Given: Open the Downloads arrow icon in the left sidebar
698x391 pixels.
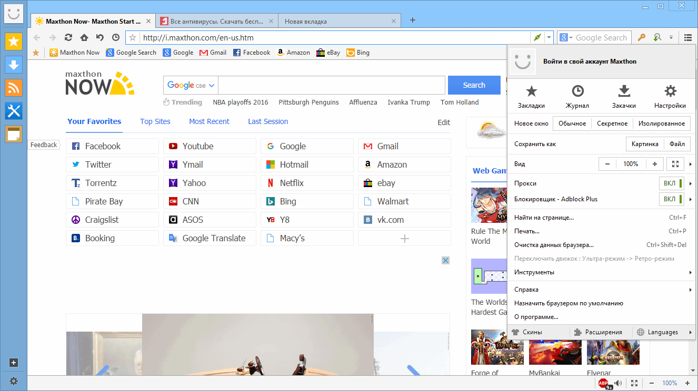Looking at the screenshot, I should point(14,65).
